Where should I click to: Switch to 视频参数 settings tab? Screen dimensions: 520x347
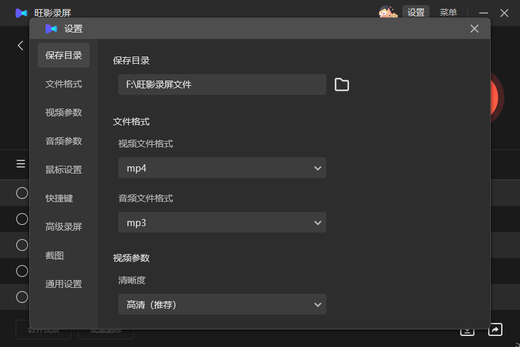pyautogui.click(x=64, y=112)
